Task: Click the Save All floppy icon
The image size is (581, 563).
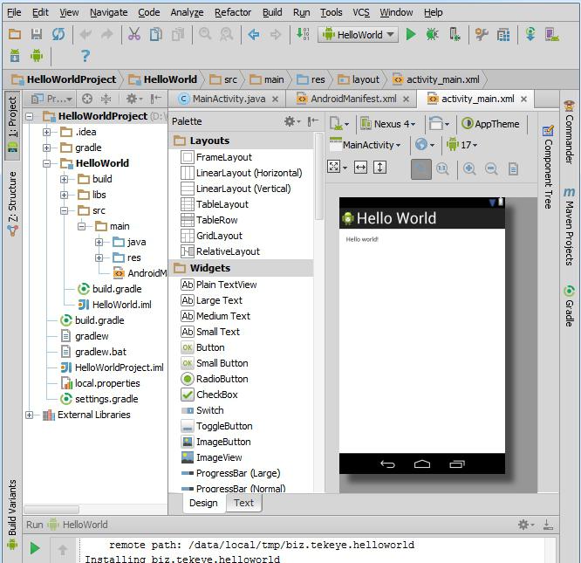Action: click(36, 34)
